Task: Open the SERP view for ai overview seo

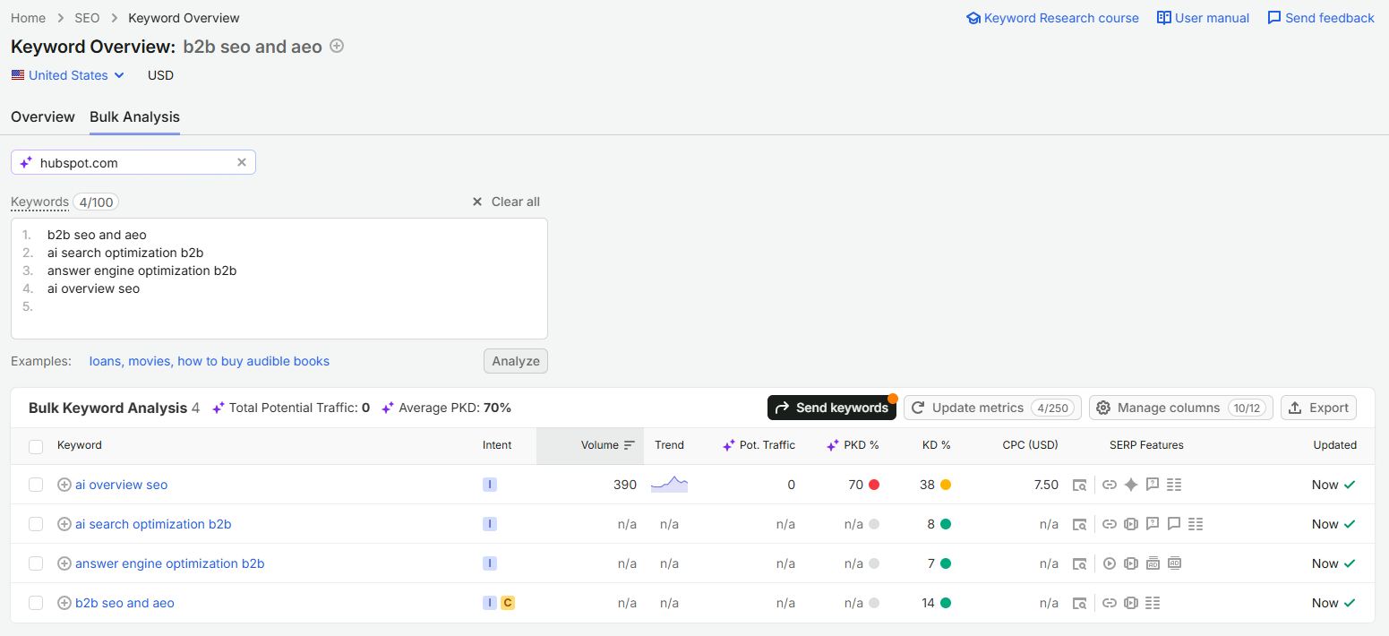Action: pos(1080,485)
